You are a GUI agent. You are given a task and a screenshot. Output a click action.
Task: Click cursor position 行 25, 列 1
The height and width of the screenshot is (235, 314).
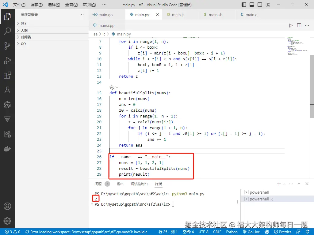pos(168,232)
